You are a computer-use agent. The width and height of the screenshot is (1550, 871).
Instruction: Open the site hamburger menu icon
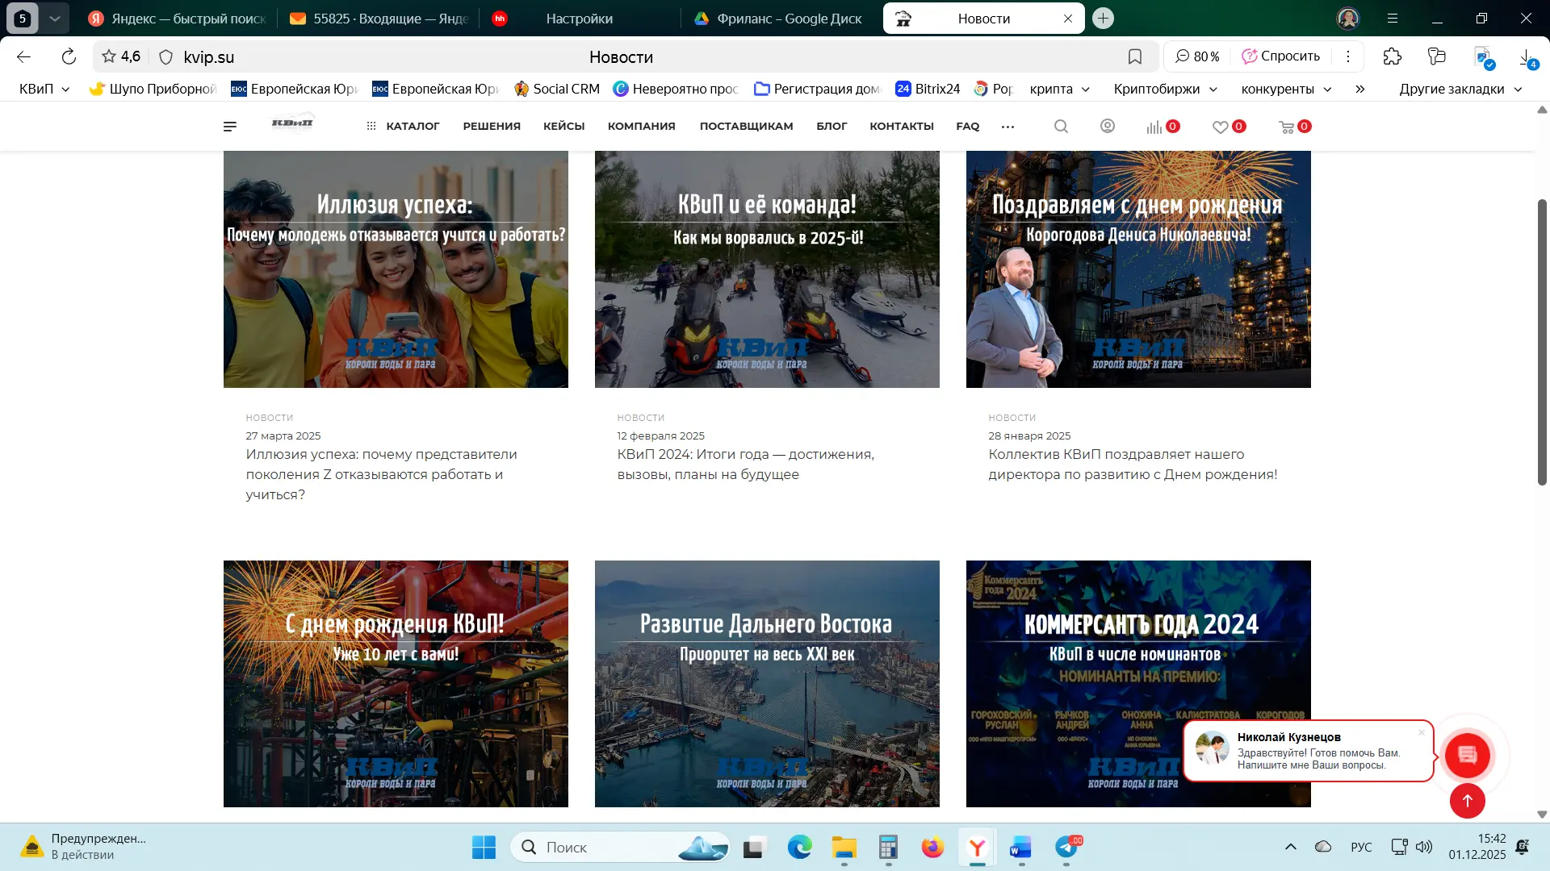(230, 127)
